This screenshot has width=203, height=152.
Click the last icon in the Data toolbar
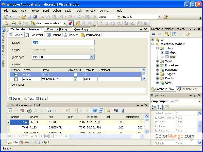pyautogui.click(x=122, y=110)
